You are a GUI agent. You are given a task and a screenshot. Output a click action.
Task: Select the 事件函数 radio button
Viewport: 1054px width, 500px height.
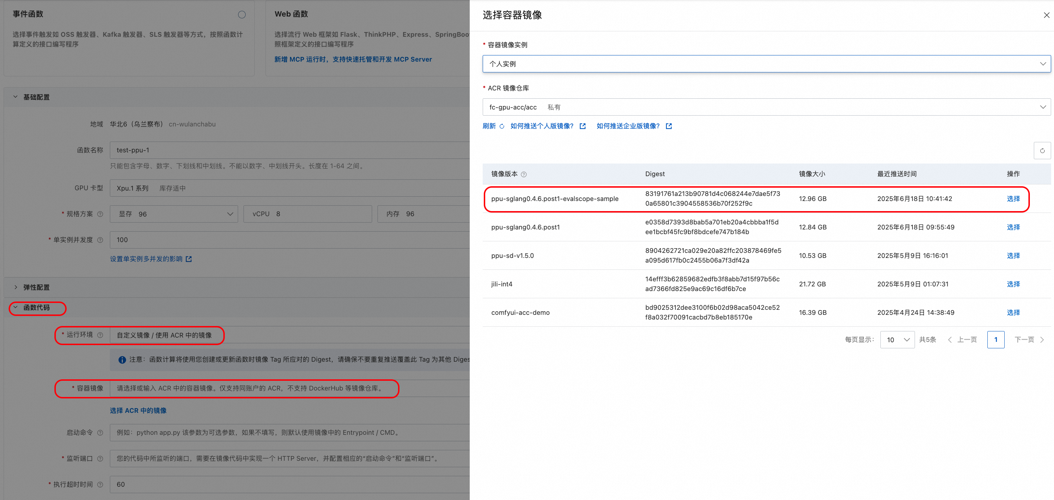click(242, 15)
